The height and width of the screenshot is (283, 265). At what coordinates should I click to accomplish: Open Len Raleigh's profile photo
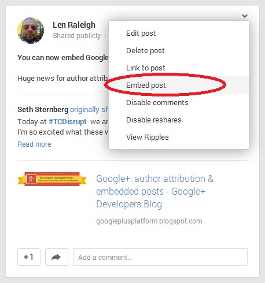pos(31,31)
